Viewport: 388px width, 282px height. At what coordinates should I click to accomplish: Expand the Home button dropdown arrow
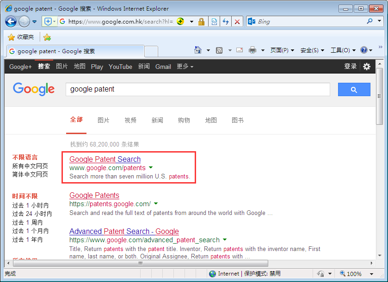coord(208,50)
